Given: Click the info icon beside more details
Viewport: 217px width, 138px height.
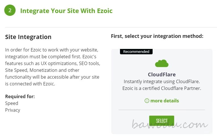Looking at the screenshot, I should (x=147, y=101).
